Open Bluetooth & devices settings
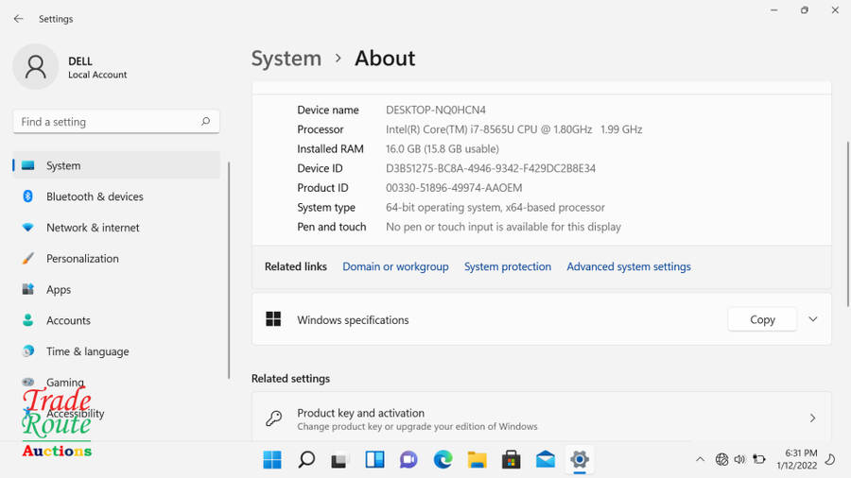Viewport: 851px width, 478px height. click(95, 196)
